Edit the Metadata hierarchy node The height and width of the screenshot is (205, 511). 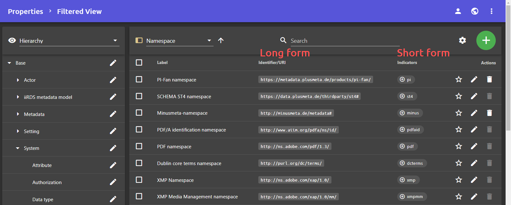pyautogui.click(x=113, y=114)
